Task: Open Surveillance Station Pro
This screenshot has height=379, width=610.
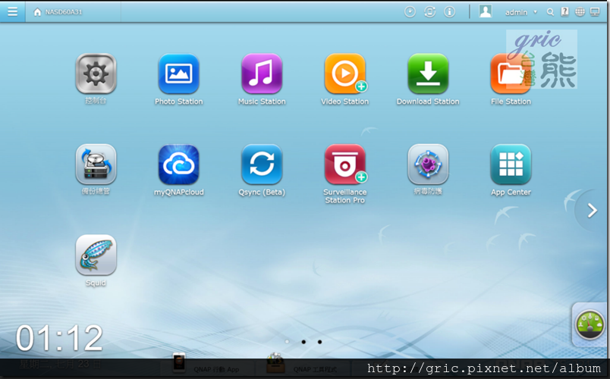Action: (345, 164)
